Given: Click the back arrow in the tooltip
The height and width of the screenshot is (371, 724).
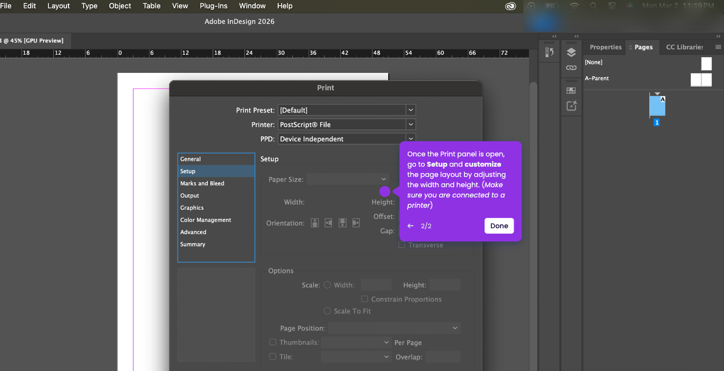Looking at the screenshot, I should click(411, 226).
